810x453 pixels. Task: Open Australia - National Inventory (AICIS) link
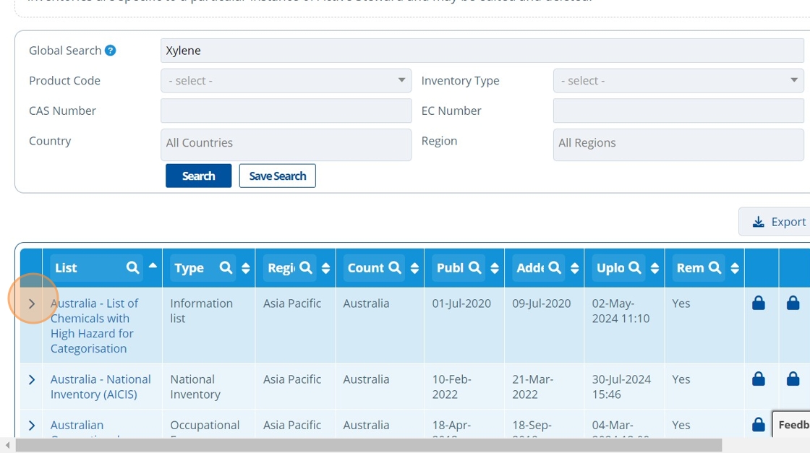pos(101,387)
